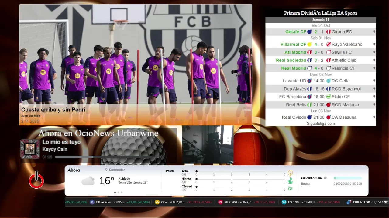Click the news date 2.11.2025
The height and width of the screenshot is (218, 389).
point(30,121)
